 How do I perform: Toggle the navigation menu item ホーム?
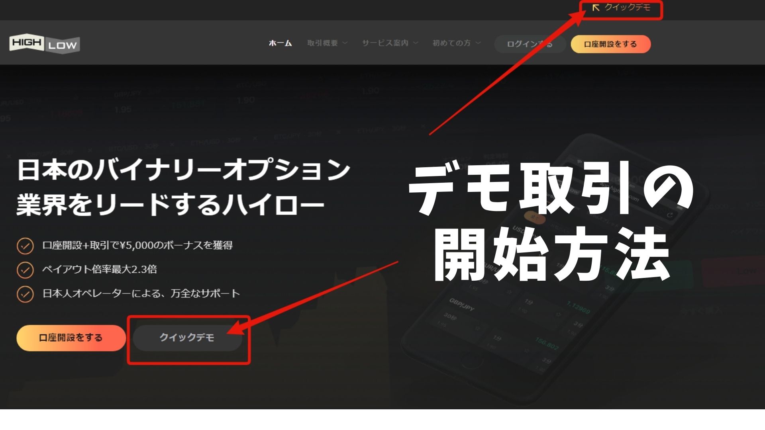coord(280,43)
